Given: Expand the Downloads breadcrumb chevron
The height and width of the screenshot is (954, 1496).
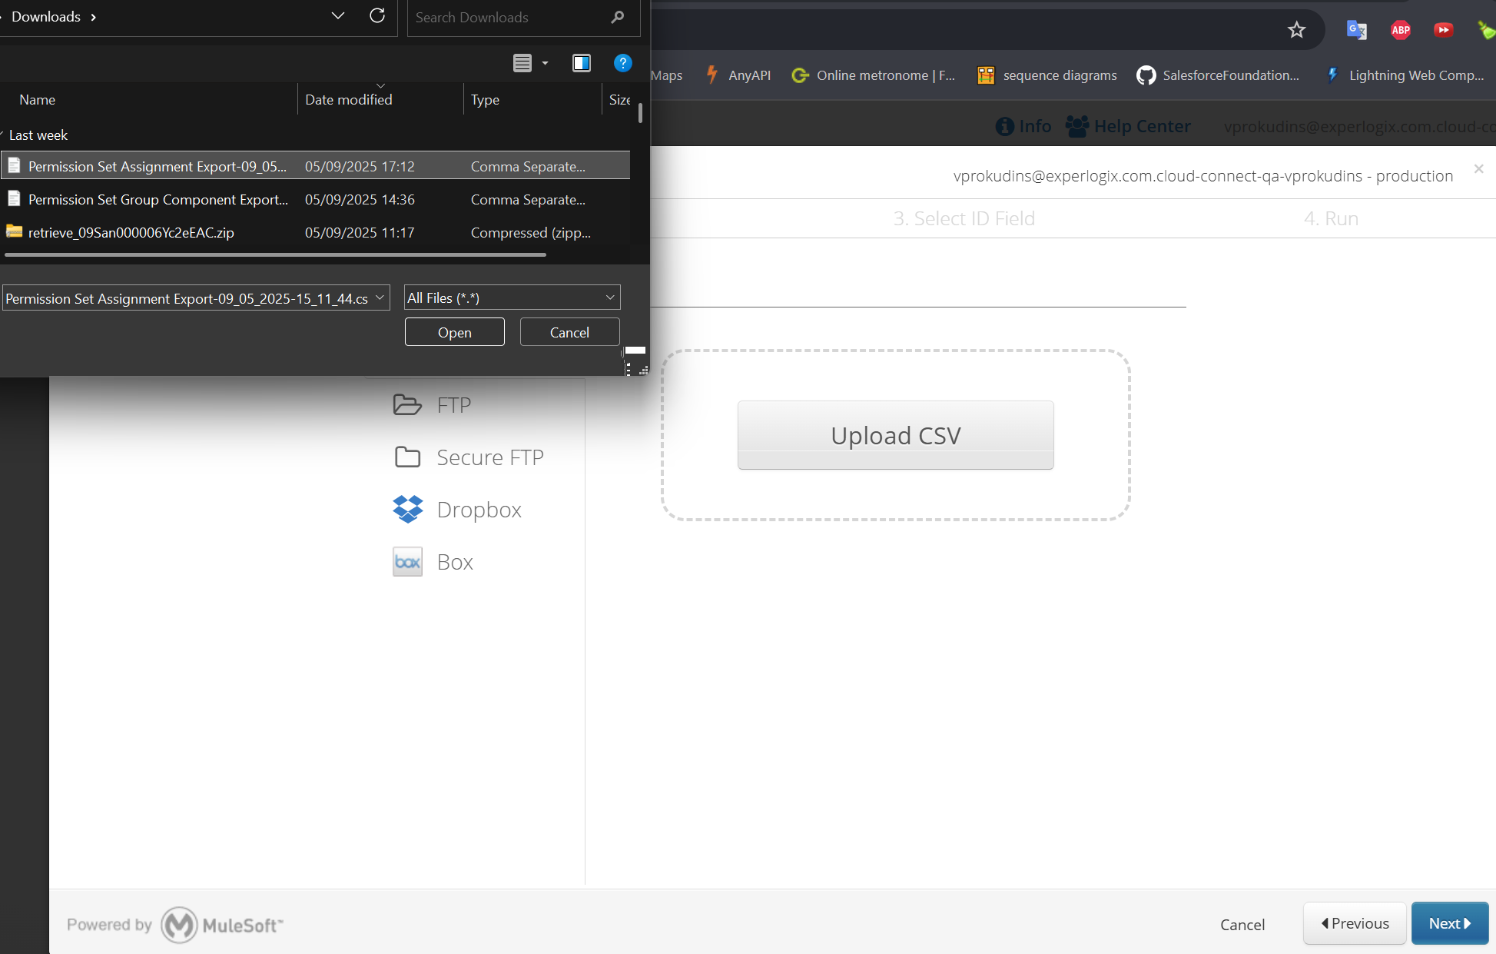Looking at the screenshot, I should [93, 17].
